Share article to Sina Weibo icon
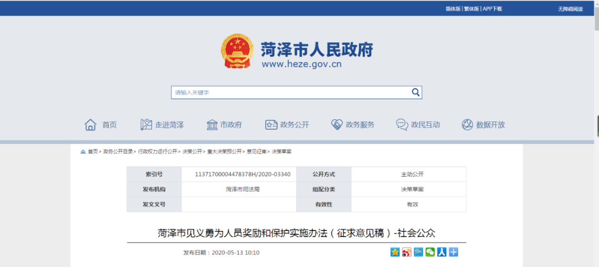The image size is (599, 267). (x=407, y=252)
